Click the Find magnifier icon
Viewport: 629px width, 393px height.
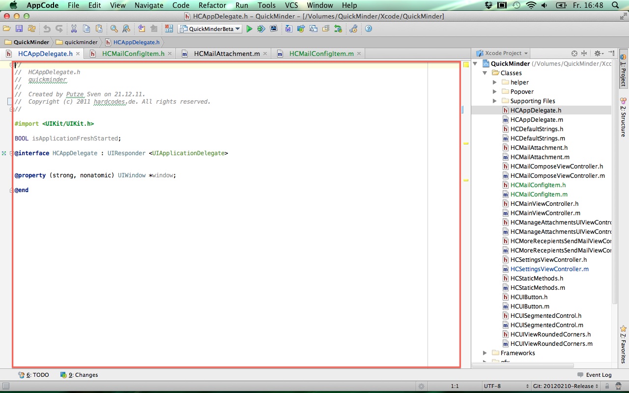(x=114, y=29)
